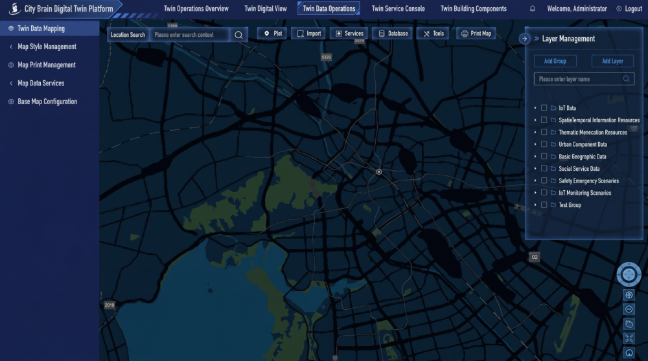Tick the Safety Emergency Scenaries checkbox

pos(544,181)
